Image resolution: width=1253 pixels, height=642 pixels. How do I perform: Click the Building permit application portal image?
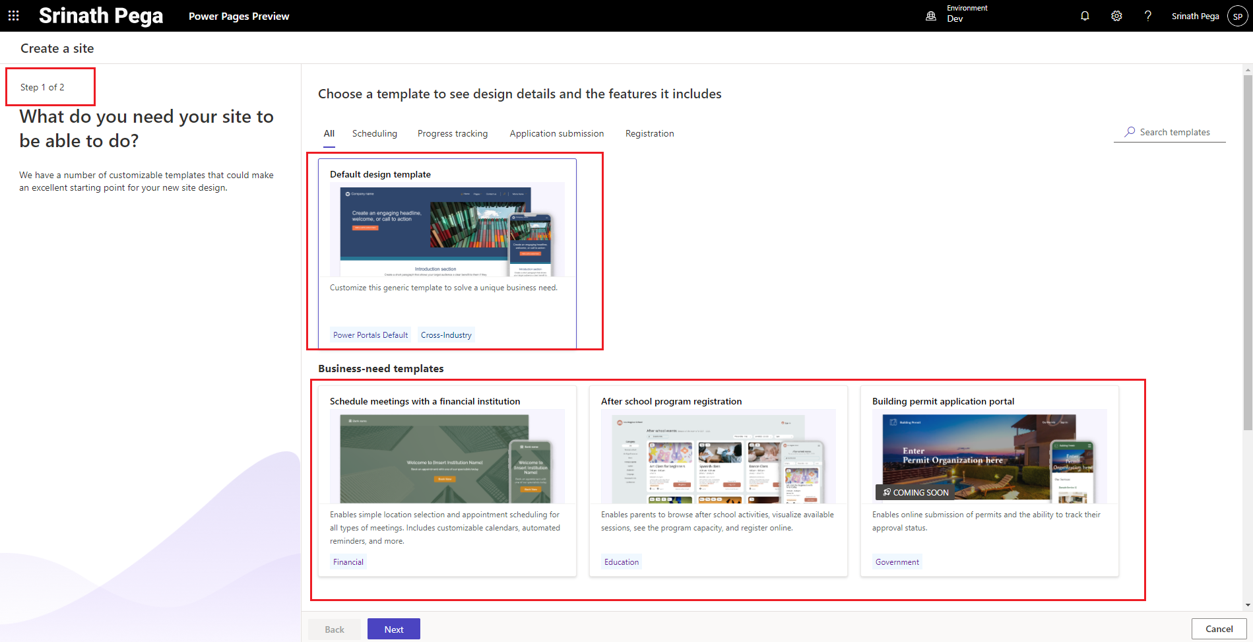click(x=989, y=457)
